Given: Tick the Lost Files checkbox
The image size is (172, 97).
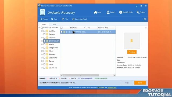Looking at the screenshot, I should [44, 31].
